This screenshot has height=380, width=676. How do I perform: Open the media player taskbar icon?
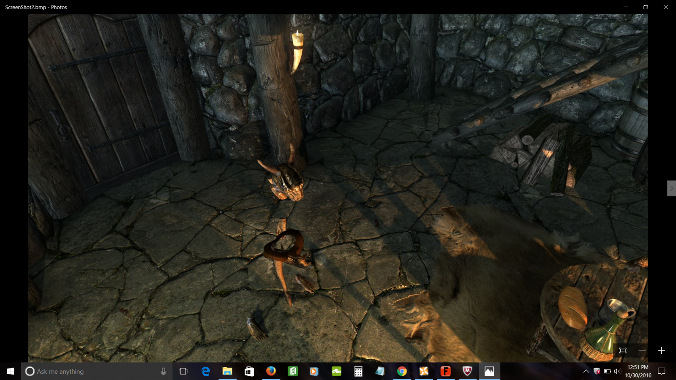314,371
